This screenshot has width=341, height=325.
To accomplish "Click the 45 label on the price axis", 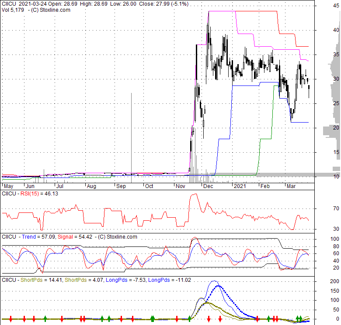I will point(336,6).
